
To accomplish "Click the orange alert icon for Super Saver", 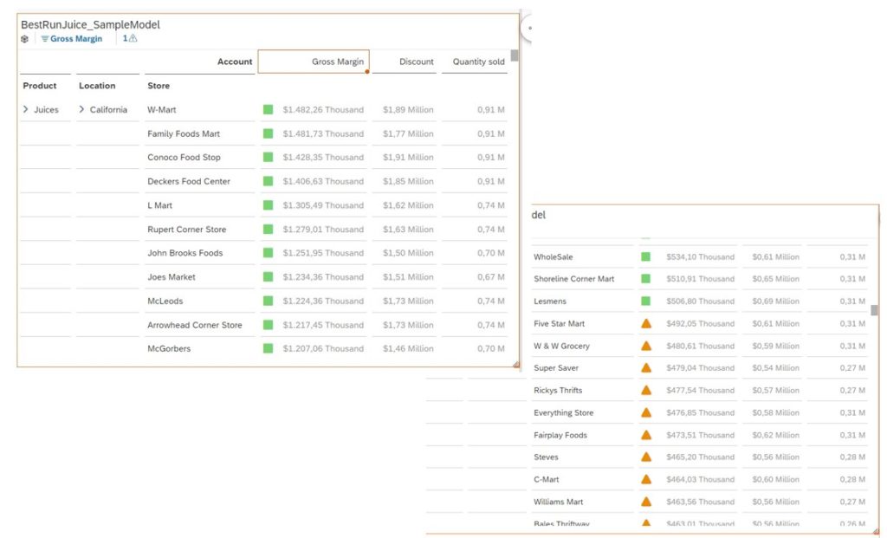I will click(x=644, y=368).
